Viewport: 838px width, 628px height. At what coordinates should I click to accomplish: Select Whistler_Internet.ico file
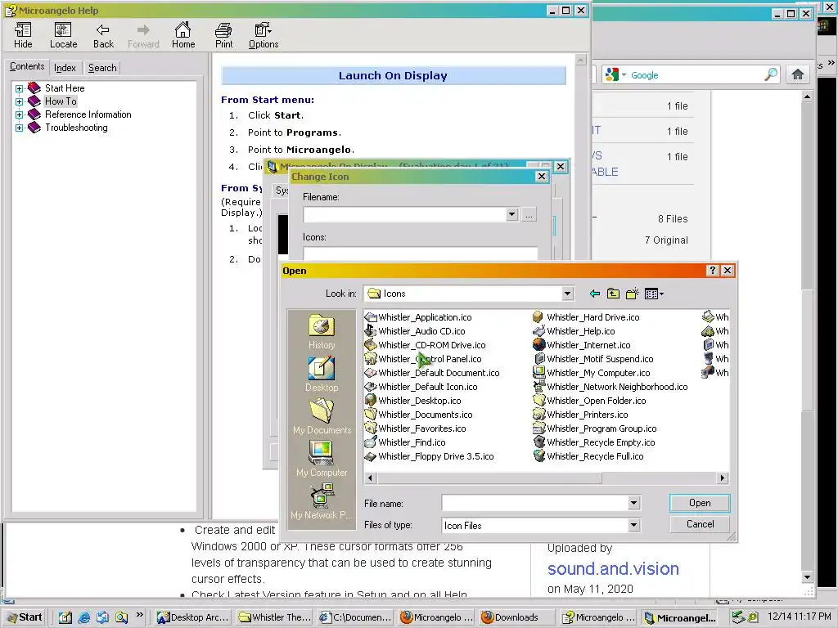(x=582, y=345)
